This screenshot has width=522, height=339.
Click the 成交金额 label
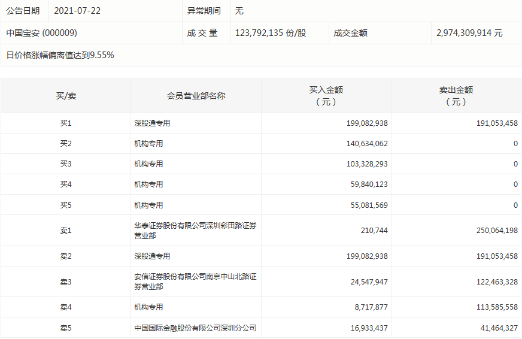(x=351, y=32)
